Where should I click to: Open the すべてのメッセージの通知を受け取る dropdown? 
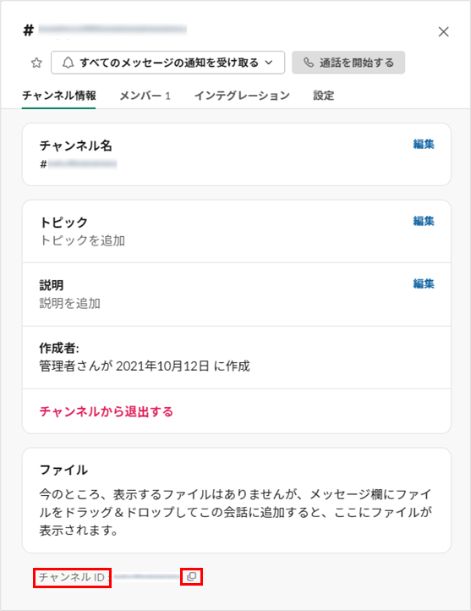point(167,63)
